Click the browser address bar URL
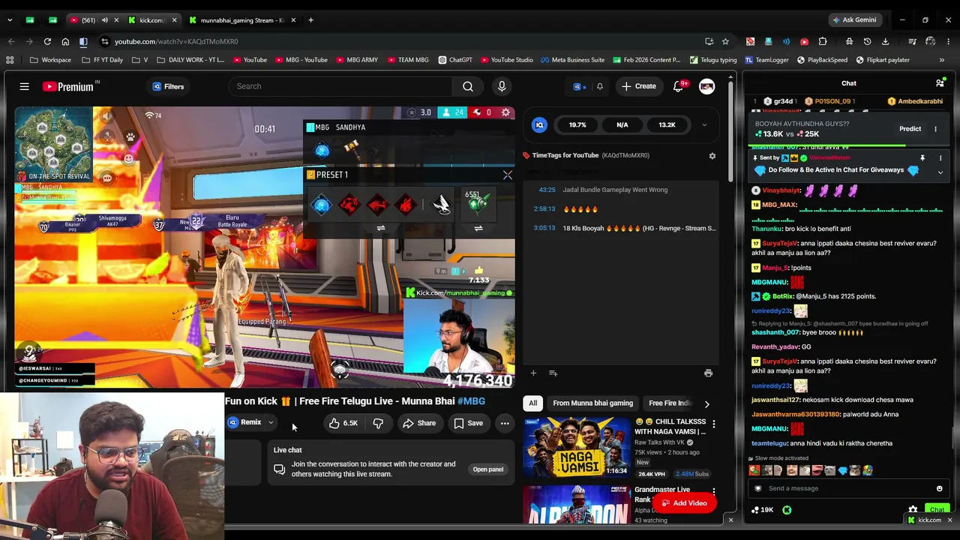Viewport: 960px width, 540px height. point(176,41)
